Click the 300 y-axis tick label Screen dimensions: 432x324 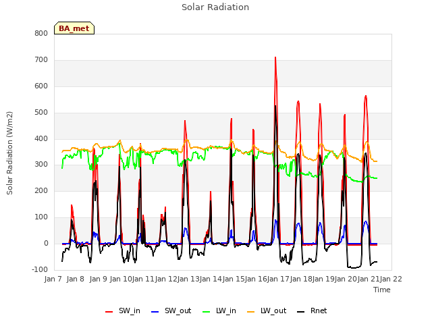41,165
